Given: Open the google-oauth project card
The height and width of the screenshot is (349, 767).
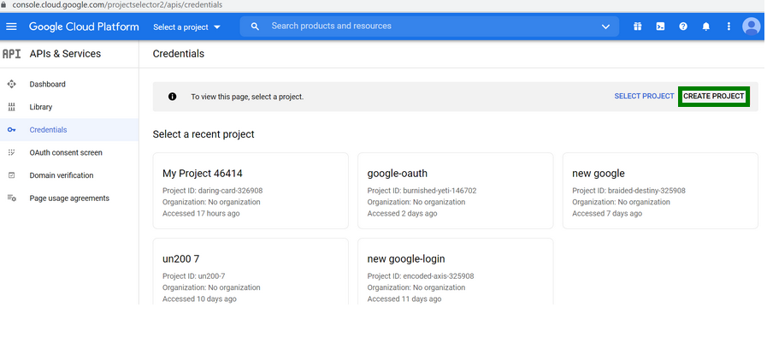Looking at the screenshot, I should pos(456,191).
